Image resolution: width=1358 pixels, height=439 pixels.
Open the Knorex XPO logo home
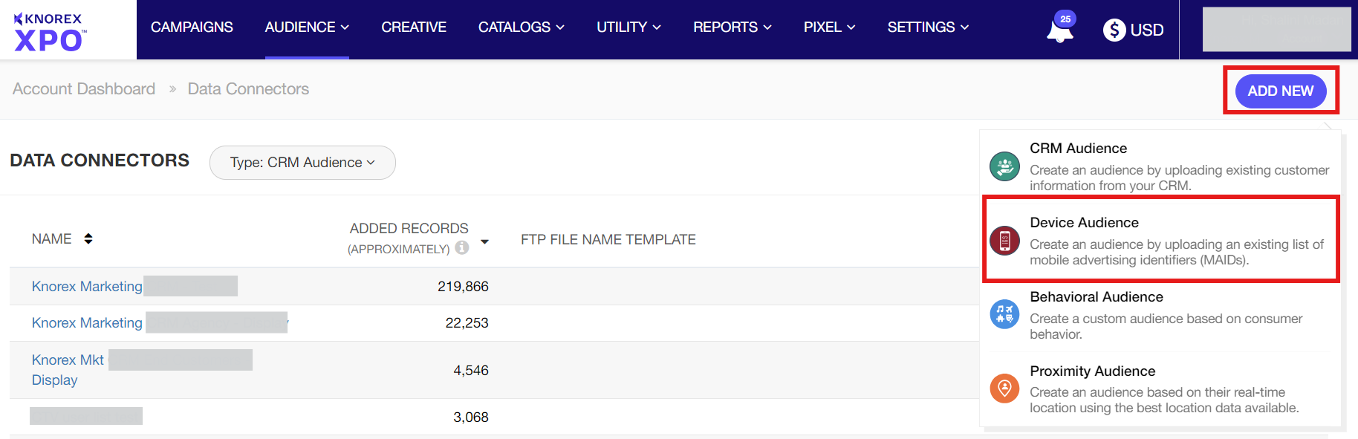point(51,31)
